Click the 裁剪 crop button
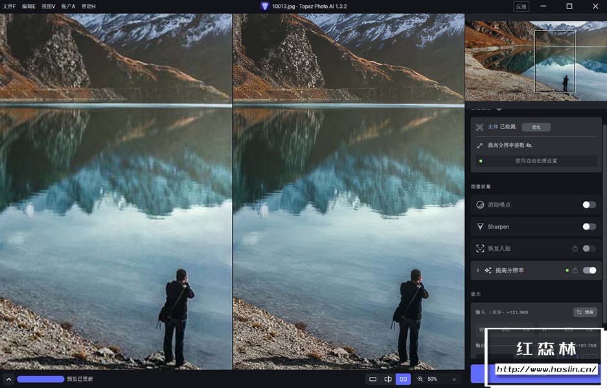 [x=585, y=312]
